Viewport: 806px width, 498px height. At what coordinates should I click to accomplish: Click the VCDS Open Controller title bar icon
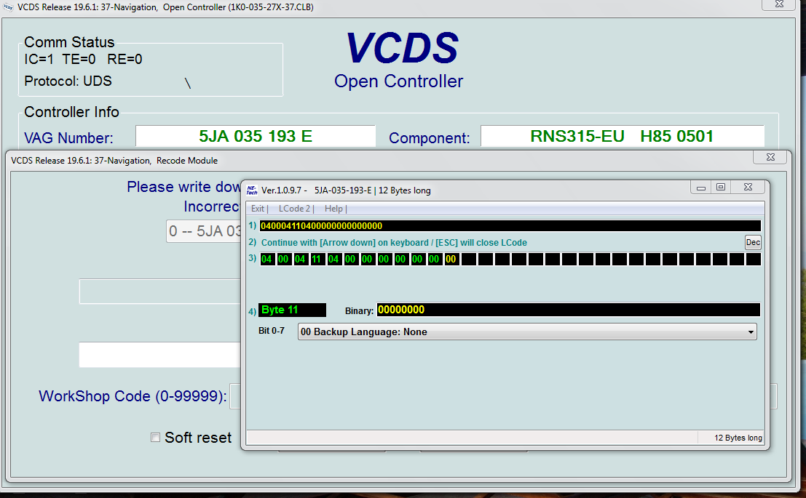coord(8,7)
